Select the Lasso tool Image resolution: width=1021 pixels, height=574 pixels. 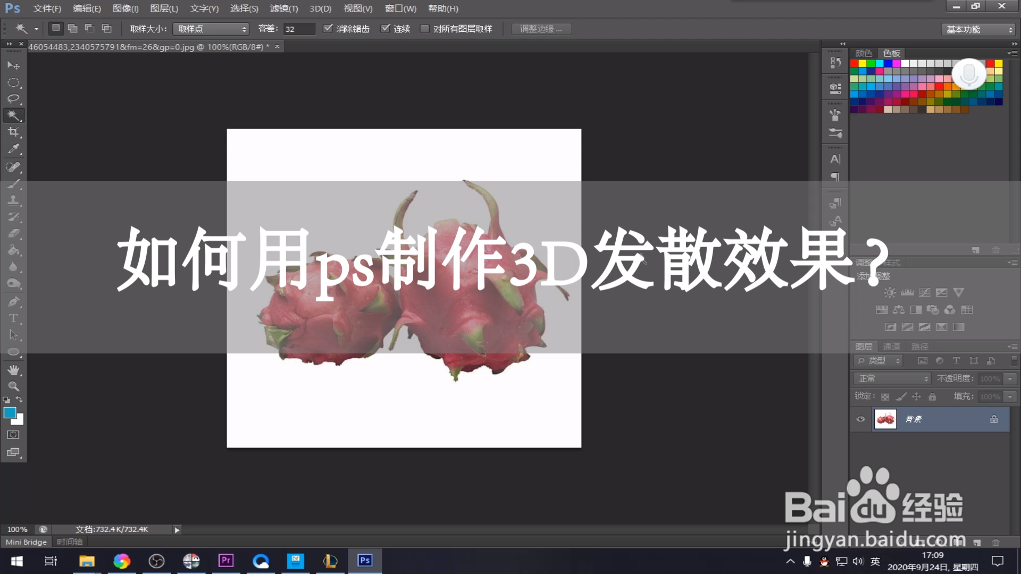coord(13,99)
